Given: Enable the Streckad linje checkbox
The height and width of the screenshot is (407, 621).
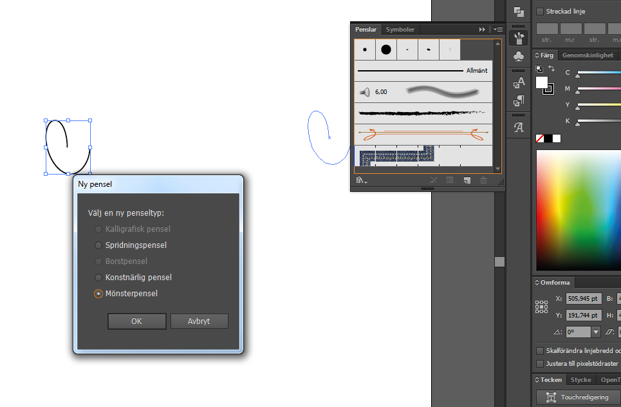Looking at the screenshot, I should click(x=539, y=11).
